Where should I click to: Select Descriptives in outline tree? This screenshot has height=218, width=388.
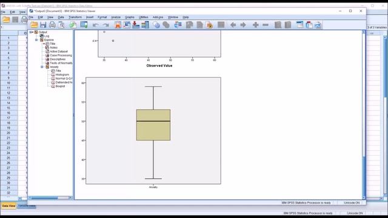pos(58,59)
